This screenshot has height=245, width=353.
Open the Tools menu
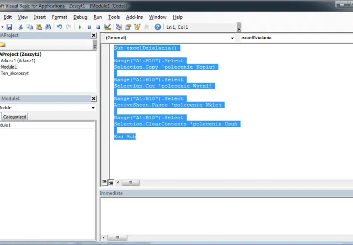[114, 17]
